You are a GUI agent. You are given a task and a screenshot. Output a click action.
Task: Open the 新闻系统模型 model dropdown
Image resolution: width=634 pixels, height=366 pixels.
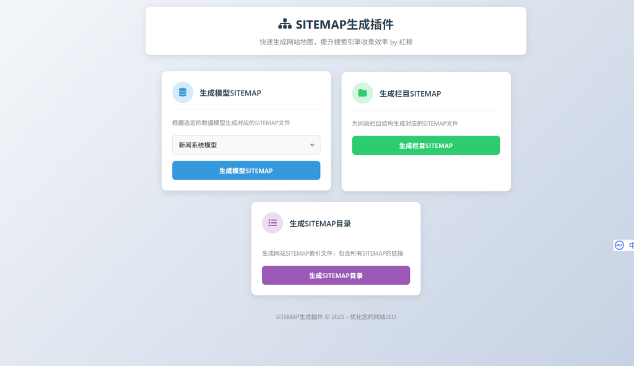click(246, 145)
